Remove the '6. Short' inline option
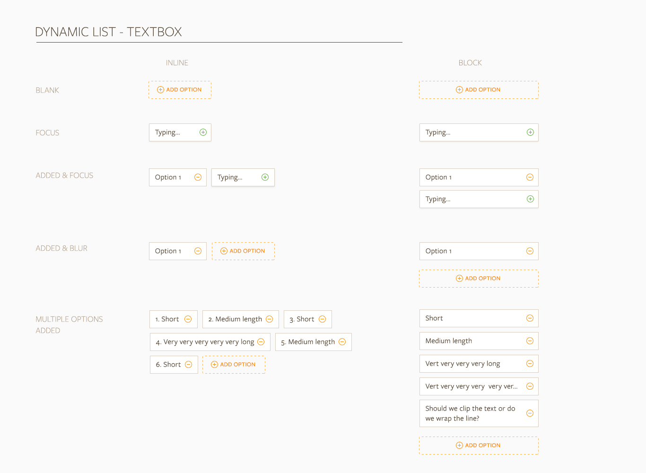The height and width of the screenshot is (473, 646). [188, 365]
